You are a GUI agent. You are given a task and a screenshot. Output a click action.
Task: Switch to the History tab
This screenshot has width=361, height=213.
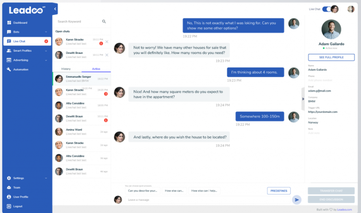66,69
